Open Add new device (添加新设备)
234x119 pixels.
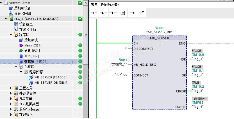22,8
